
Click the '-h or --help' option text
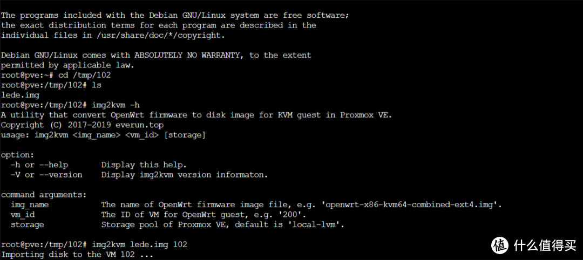pos(39,165)
